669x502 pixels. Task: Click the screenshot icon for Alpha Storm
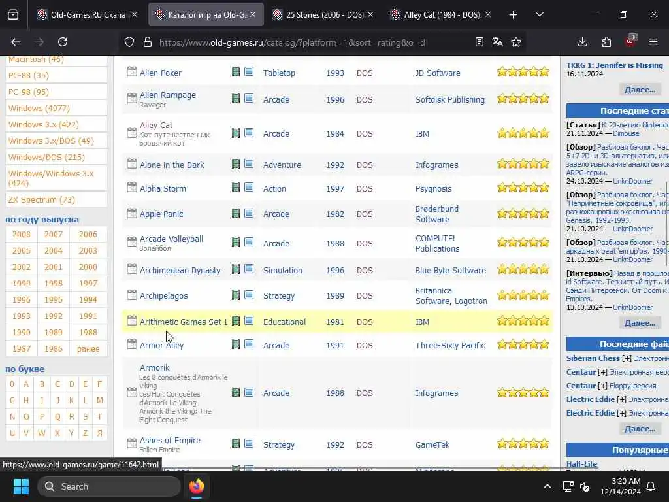click(x=249, y=187)
